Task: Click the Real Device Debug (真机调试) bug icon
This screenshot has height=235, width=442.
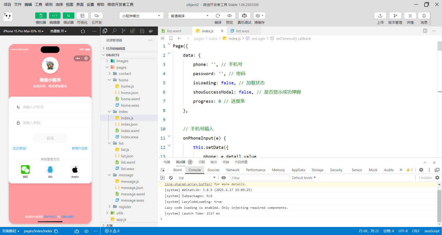Action: pyautogui.click(x=244, y=16)
